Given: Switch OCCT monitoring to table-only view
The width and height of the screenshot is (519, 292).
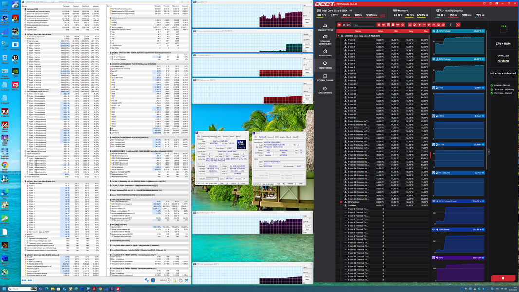Looking at the screenshot, I should click(344, 25).
